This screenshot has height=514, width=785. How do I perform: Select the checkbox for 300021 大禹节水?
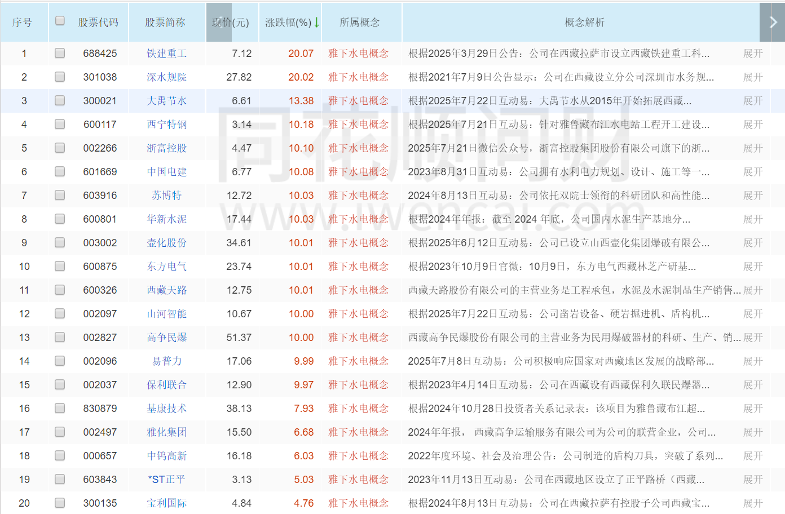(60, 100)
